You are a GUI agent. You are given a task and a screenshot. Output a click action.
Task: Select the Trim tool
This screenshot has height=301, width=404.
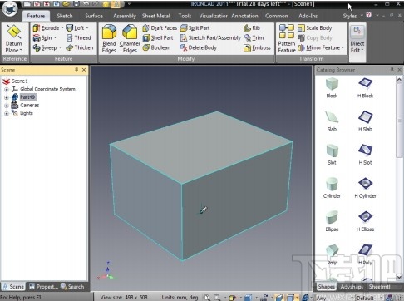click(254, 37)
